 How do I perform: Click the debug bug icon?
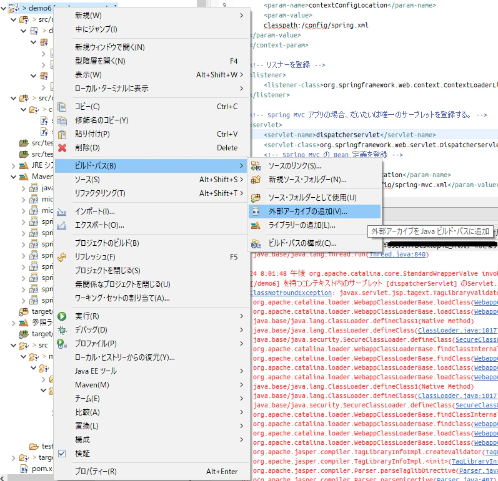click(62, 330)
